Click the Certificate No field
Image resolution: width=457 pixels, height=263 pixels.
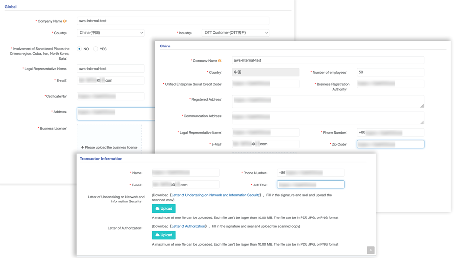point(111,96)
